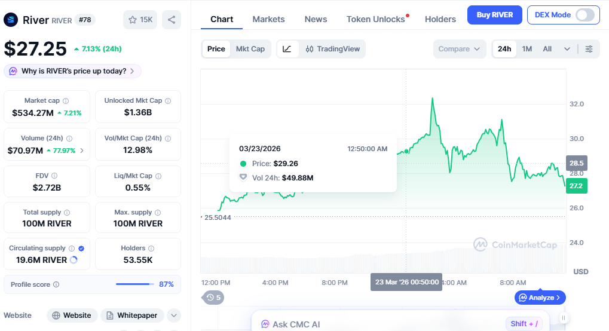Add River to watchlist with star icon
Image resolution: width=609 pixels, height=331 pixels.
pyautogui.click(x=140, y=20)
